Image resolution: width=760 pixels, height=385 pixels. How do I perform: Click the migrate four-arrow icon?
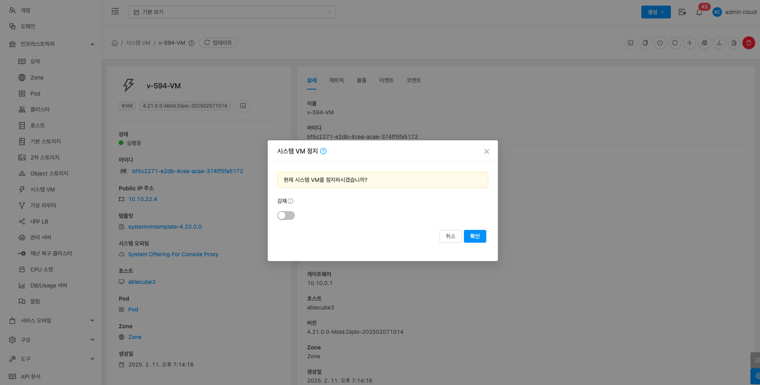click(689, 43)
